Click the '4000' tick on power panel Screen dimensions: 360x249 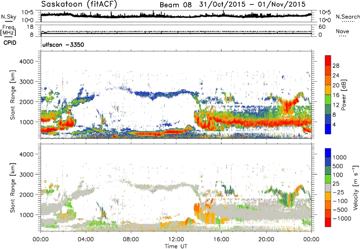tap(26, 62)
